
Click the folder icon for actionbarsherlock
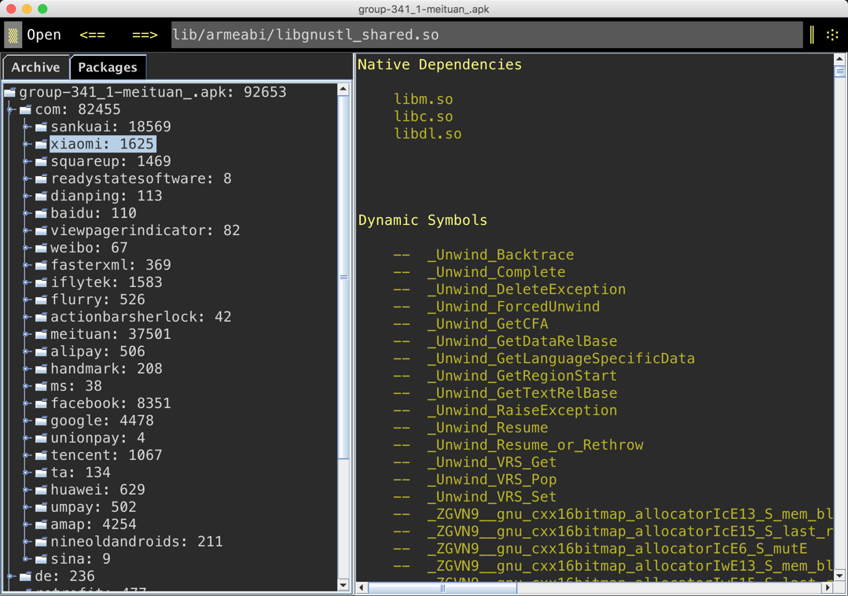pos(41,318)
